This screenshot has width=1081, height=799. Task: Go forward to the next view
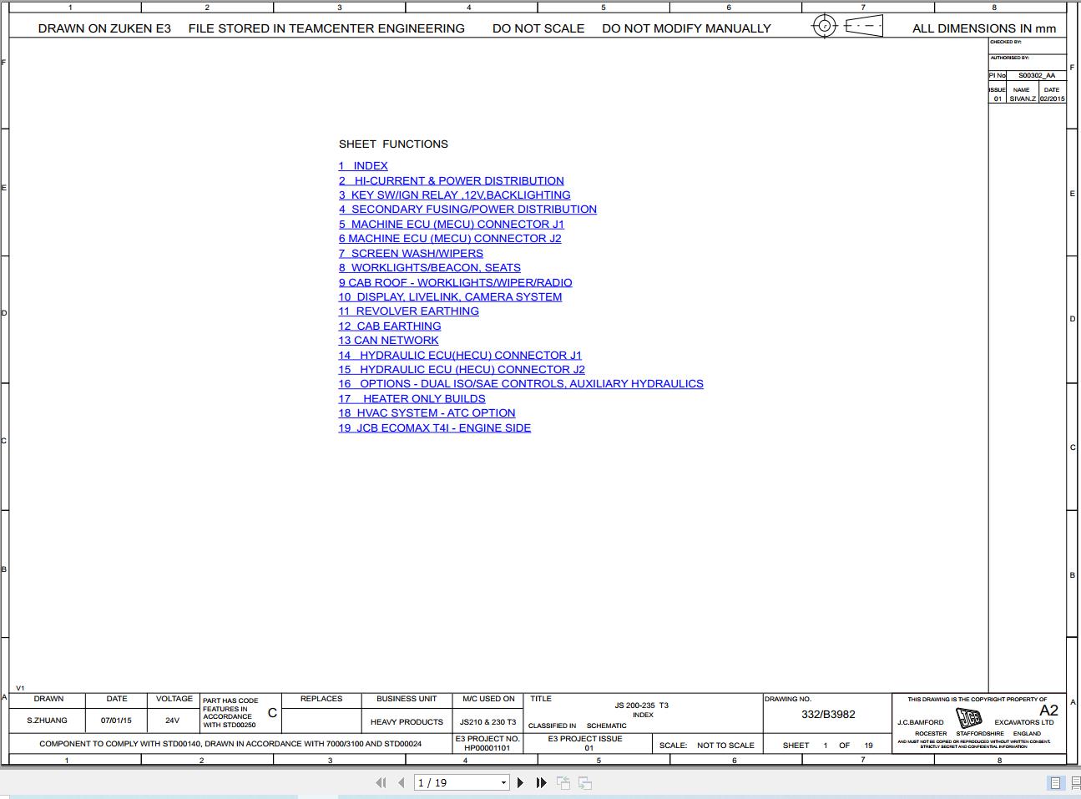585,782
